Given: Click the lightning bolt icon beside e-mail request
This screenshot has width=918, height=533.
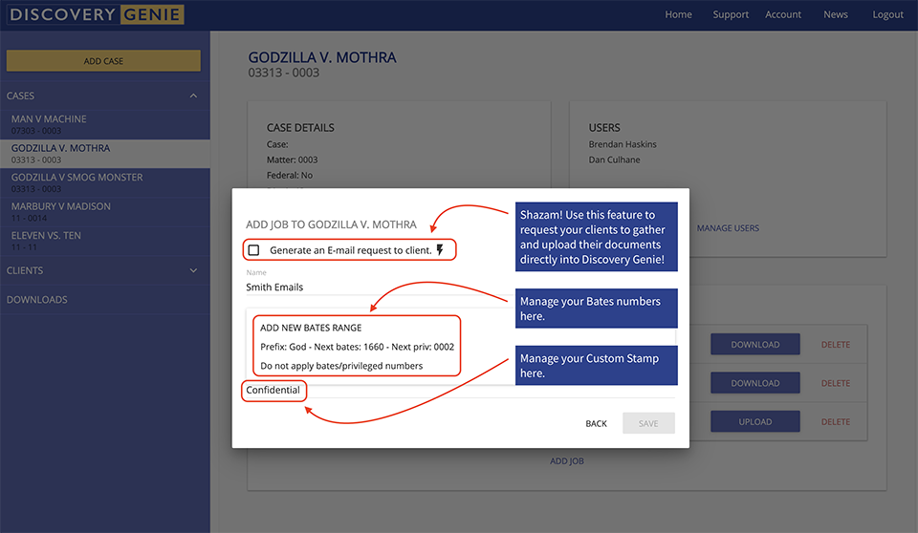Looking at the screenshot, I should [440, 250].
